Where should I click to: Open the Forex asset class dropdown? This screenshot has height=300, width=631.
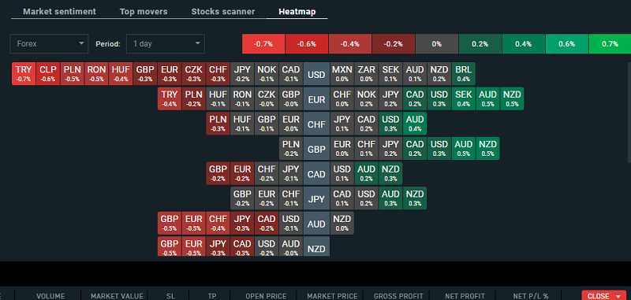[49, 44]
